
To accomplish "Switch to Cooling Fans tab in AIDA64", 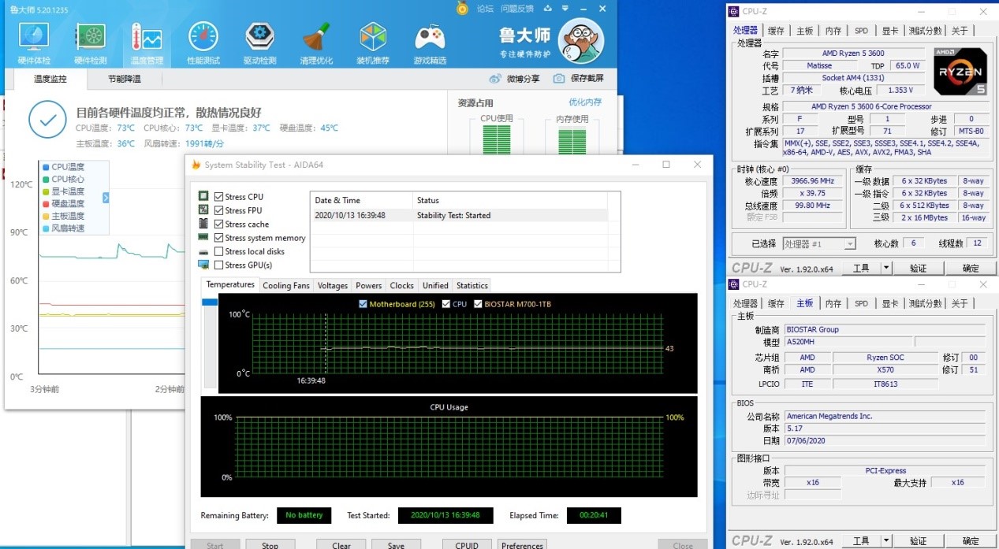I will pos(286,285).
